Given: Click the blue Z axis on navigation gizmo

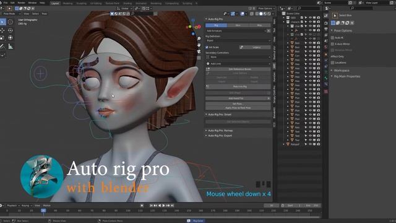Looking at the screenshot, I should pos(193,20).
